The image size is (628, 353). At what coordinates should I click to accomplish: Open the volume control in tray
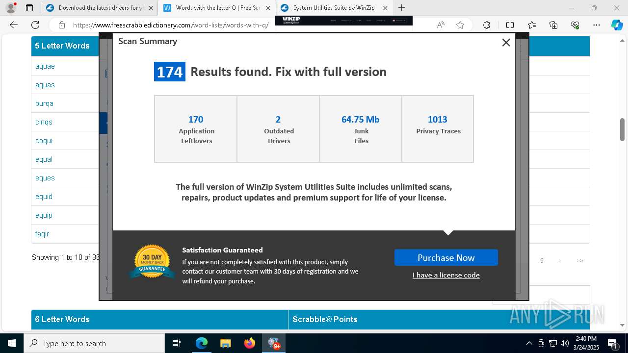[x=565, y=343]
